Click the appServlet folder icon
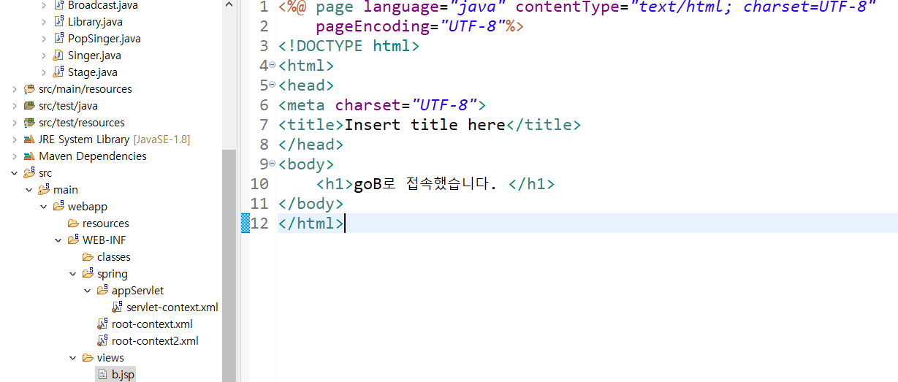 pyautogui.click(x=103, y=290)
